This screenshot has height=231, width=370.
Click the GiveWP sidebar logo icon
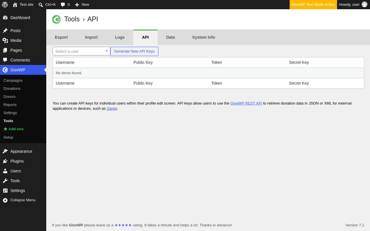pos(5,70)
